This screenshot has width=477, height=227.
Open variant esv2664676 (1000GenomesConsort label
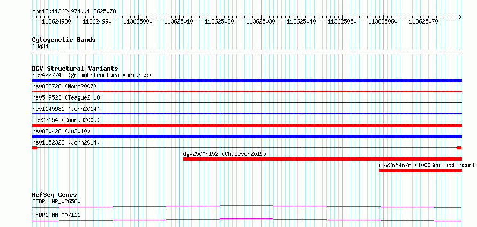428,165
